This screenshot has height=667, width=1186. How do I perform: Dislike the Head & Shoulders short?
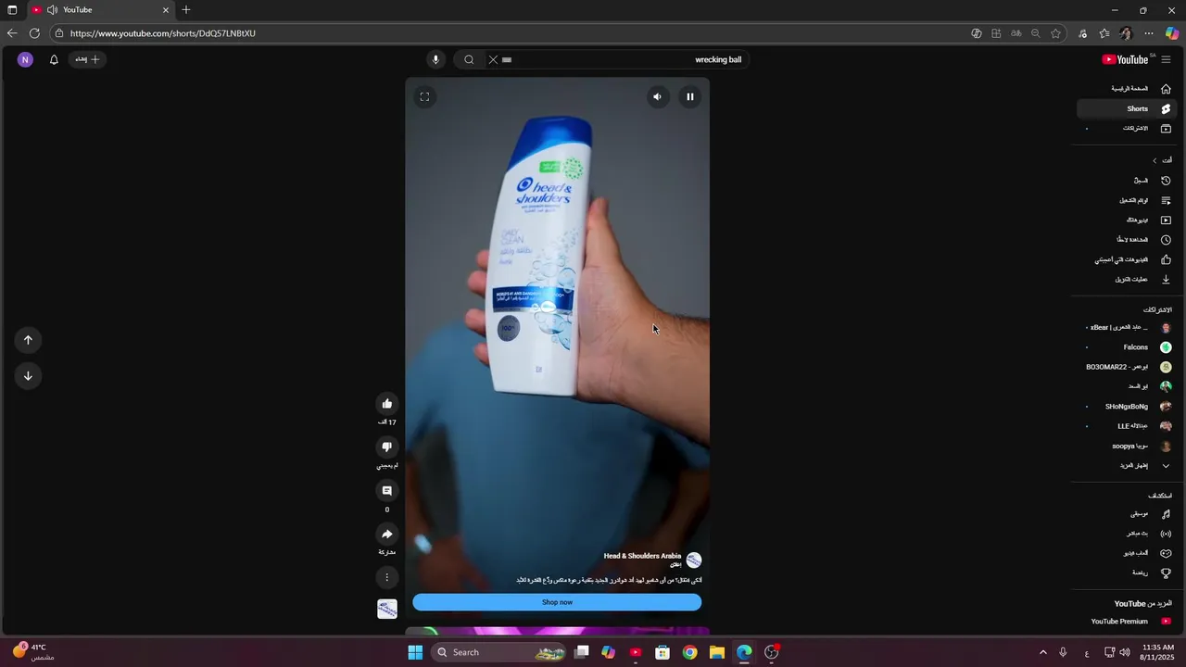coord(387,447)
